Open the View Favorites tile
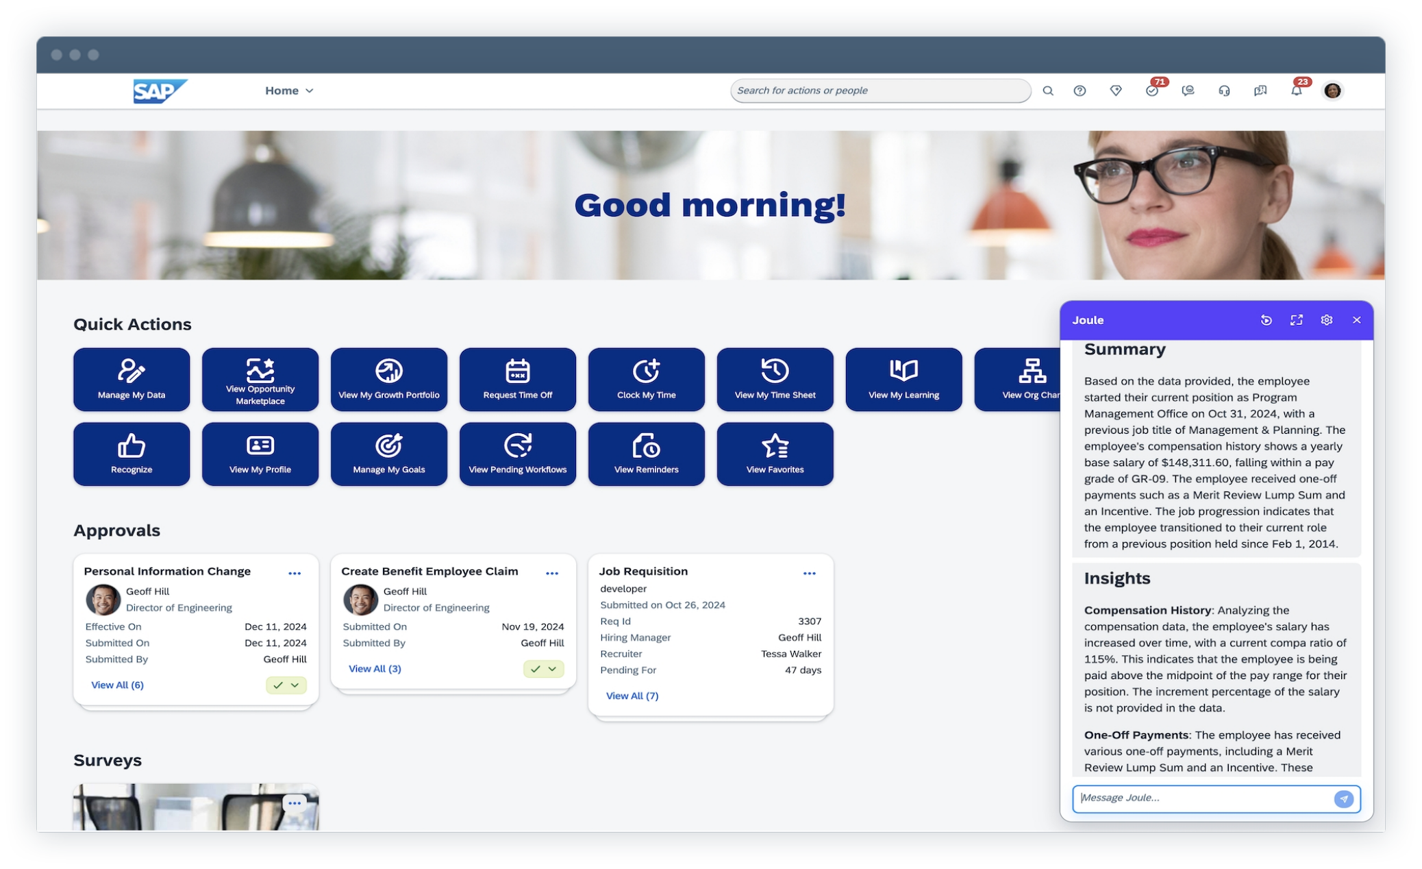This screenshot has width=1422, height=869. [775, 454]
